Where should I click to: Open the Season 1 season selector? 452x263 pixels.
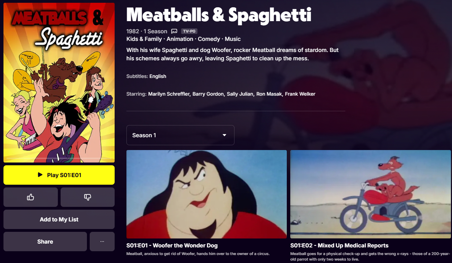(180, 135)
